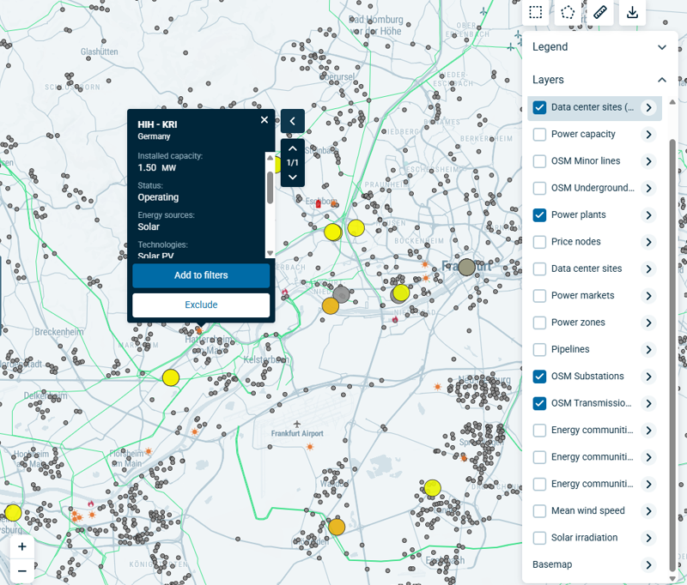Open Mean wind speed layer details
The height and width of the screenshot is (585, 687).
click(648, 511)
